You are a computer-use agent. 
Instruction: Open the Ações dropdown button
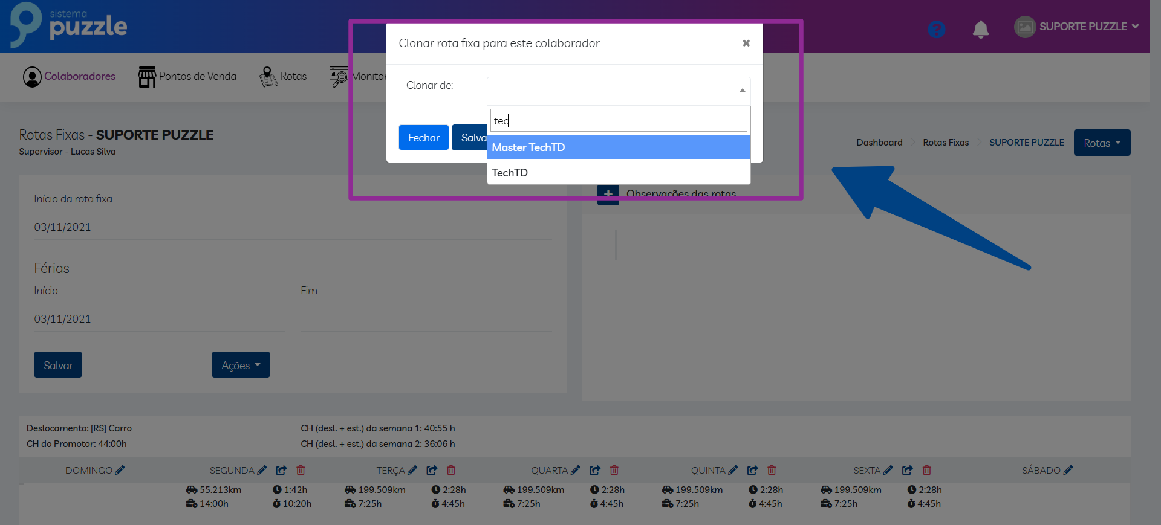coord(241,365)
